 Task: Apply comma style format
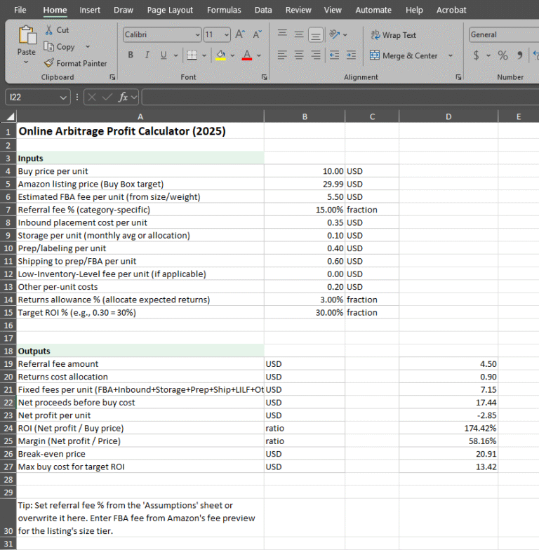coord(519,55)
